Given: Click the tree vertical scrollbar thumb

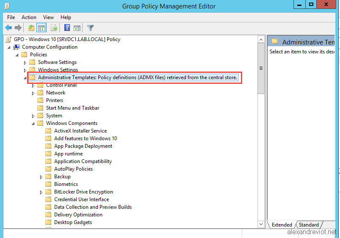Looking at the screenshot, I should (x=261, y=68).
